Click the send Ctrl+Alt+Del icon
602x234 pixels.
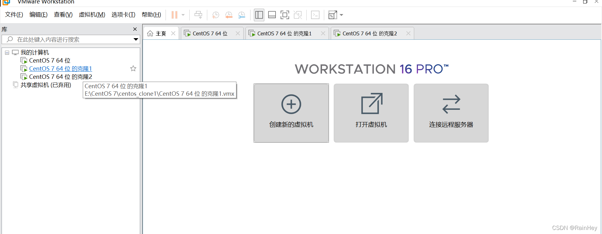tap(198, 15)
